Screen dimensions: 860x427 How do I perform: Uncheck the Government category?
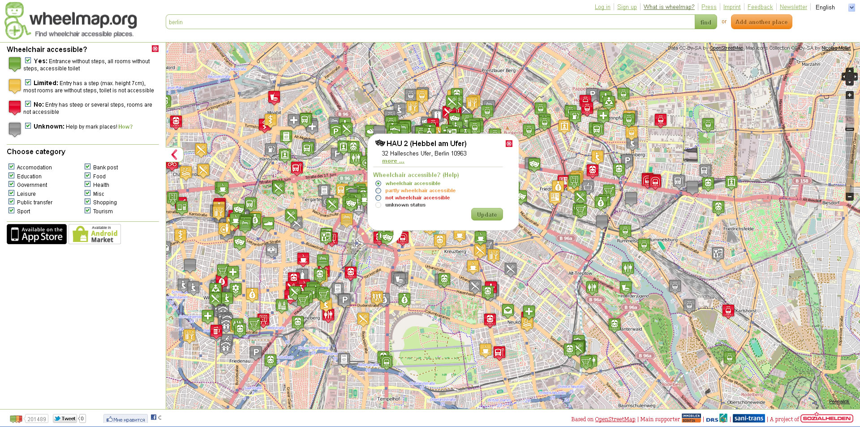click(x=12, y=184)
